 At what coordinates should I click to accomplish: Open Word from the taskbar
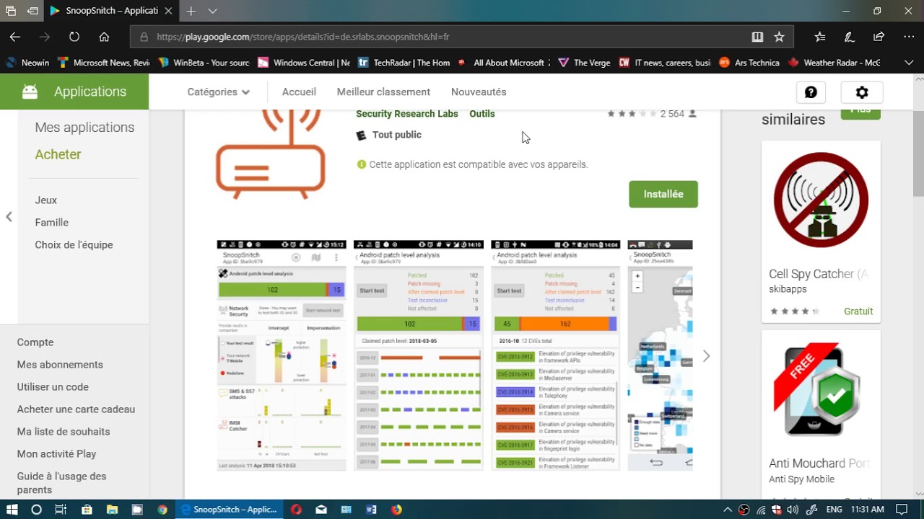pos(371,510)
